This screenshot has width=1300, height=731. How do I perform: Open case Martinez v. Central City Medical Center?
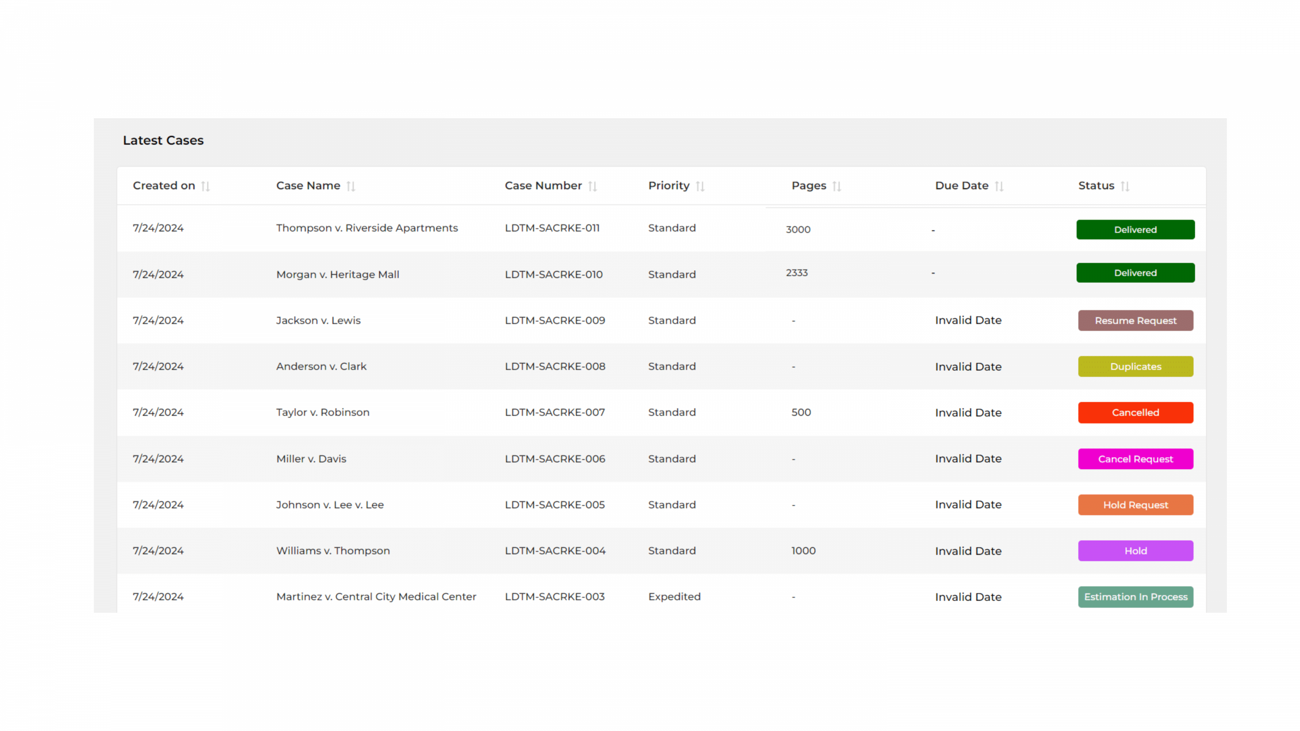(x=376, y=596)
